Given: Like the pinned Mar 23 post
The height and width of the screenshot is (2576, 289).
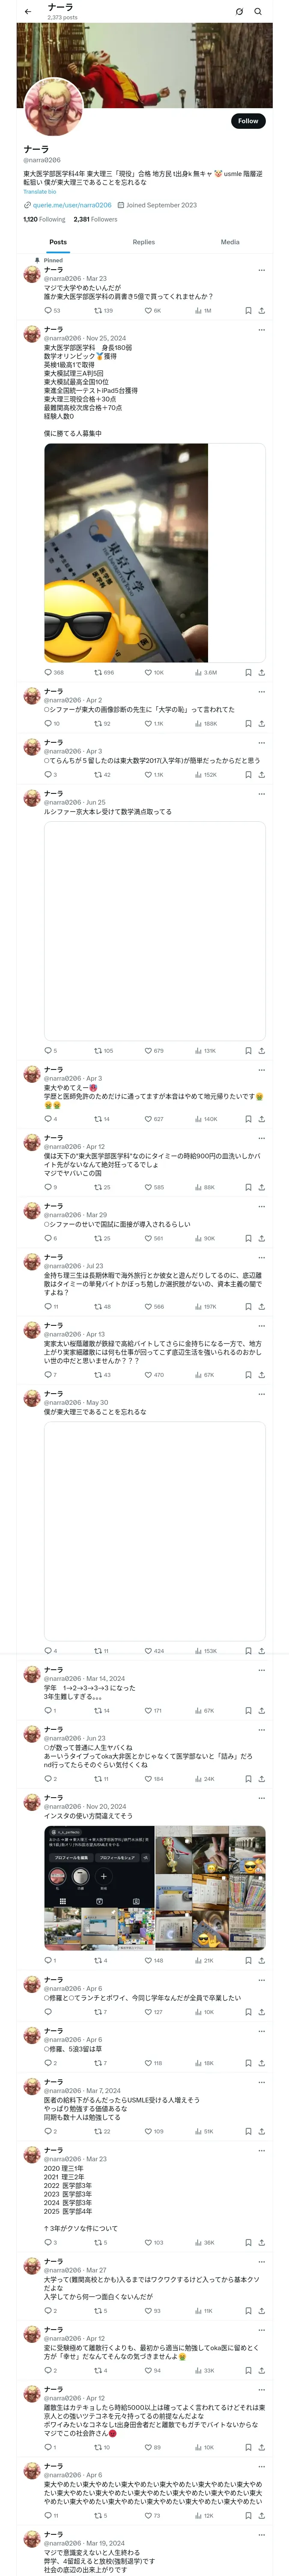Looking at the screenshot, I should [149, 311].
